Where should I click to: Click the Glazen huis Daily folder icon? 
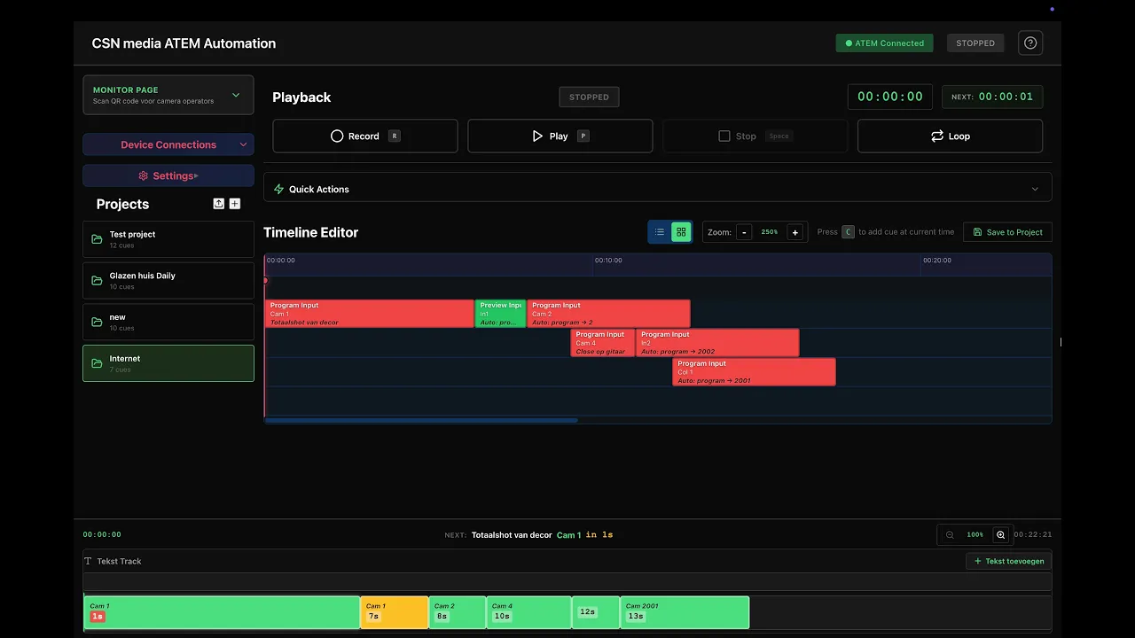[x=97, y=281]
